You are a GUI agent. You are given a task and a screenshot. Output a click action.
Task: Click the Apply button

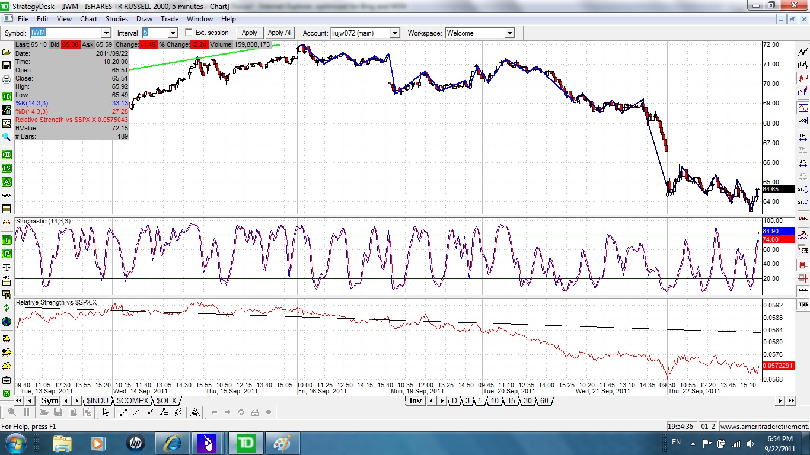click(250, 33)
